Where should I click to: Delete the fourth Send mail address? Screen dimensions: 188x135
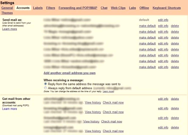point(175,38)
